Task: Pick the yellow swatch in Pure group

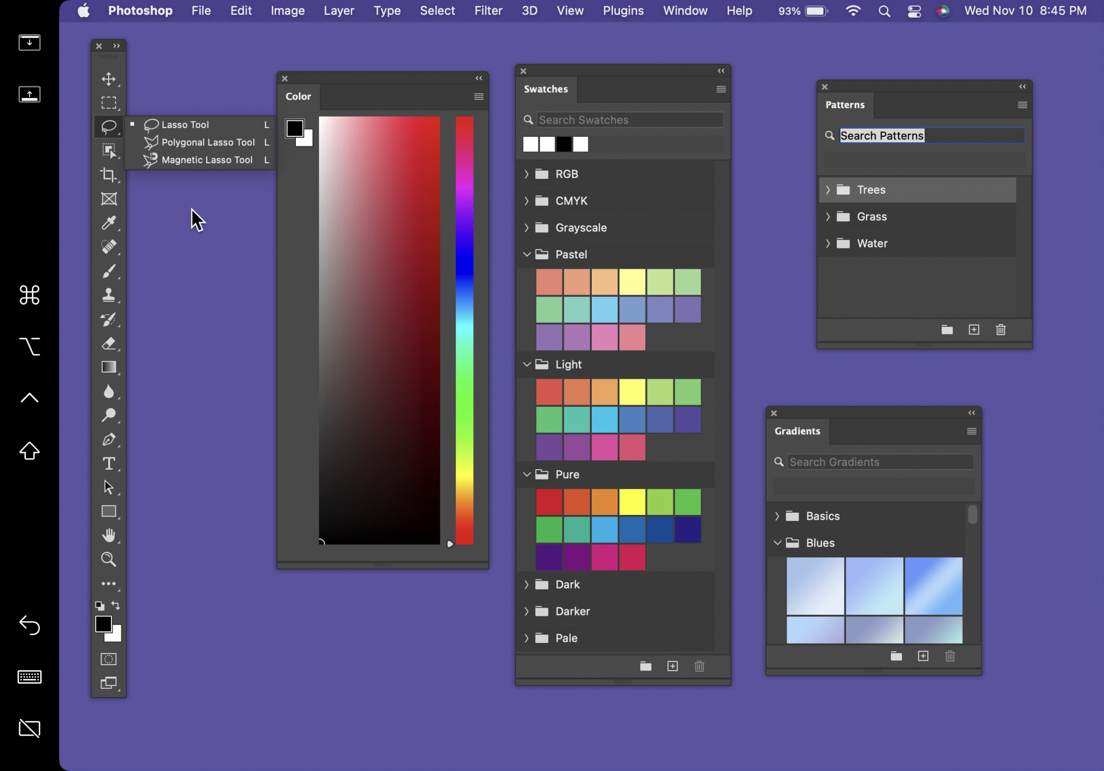Action: (632, 502)
